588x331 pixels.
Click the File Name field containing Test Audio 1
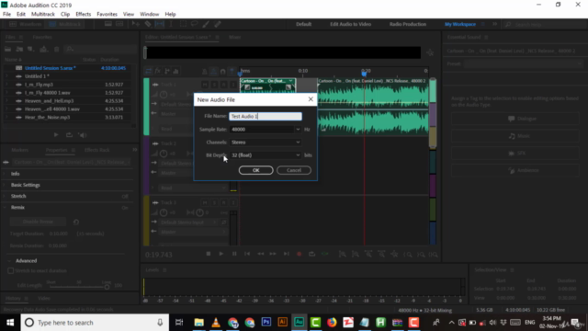pyautogui.click(x=266, y=117)
